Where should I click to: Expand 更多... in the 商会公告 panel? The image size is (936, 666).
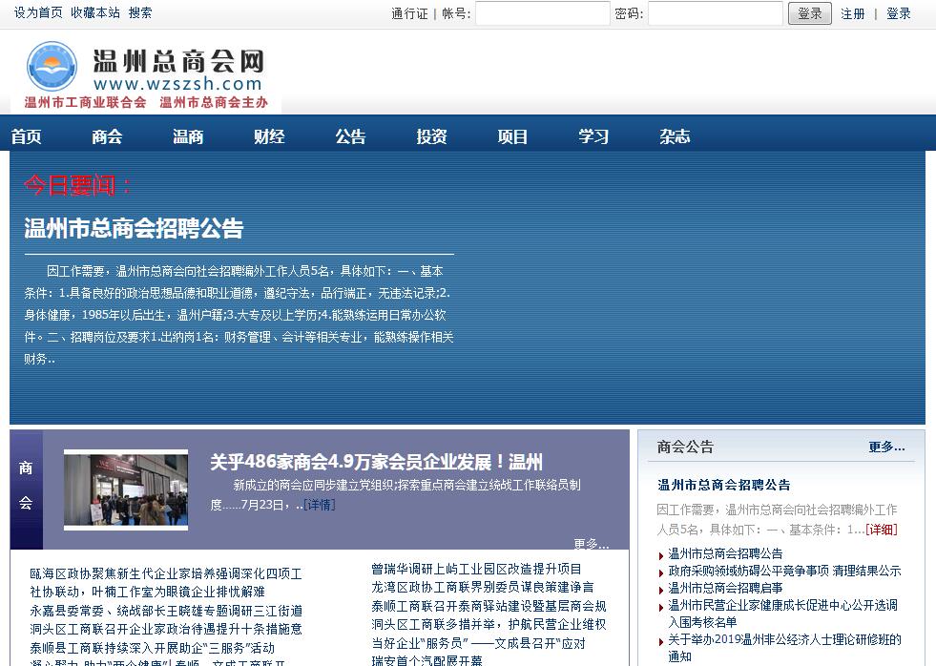pyautogui.click(x=886, y=447)
